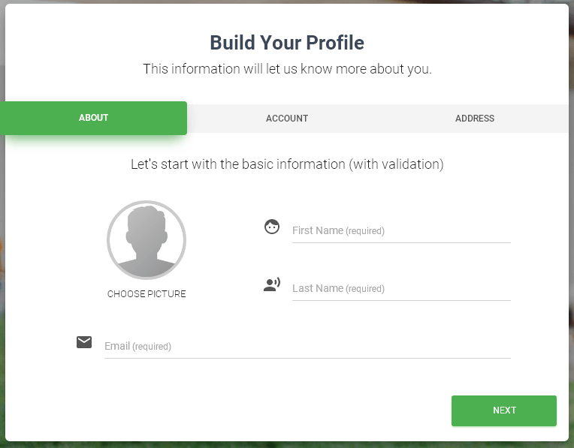574x448 pixels.
Task: Click the '(required)' hint in First Name field
Action: click(365, 231)
